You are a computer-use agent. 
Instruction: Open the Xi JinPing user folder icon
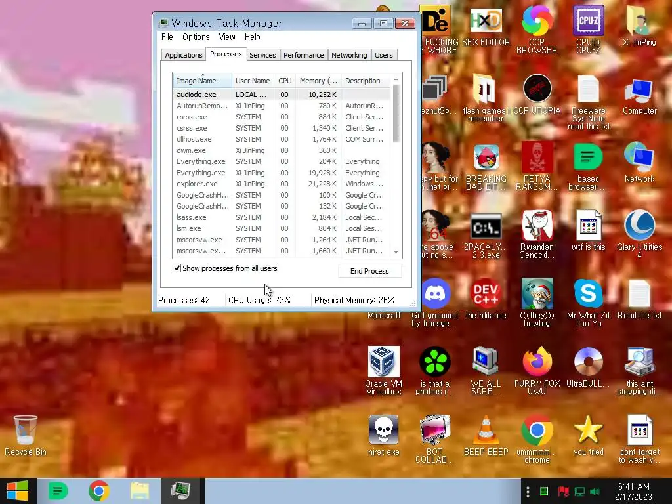(639, 25)
